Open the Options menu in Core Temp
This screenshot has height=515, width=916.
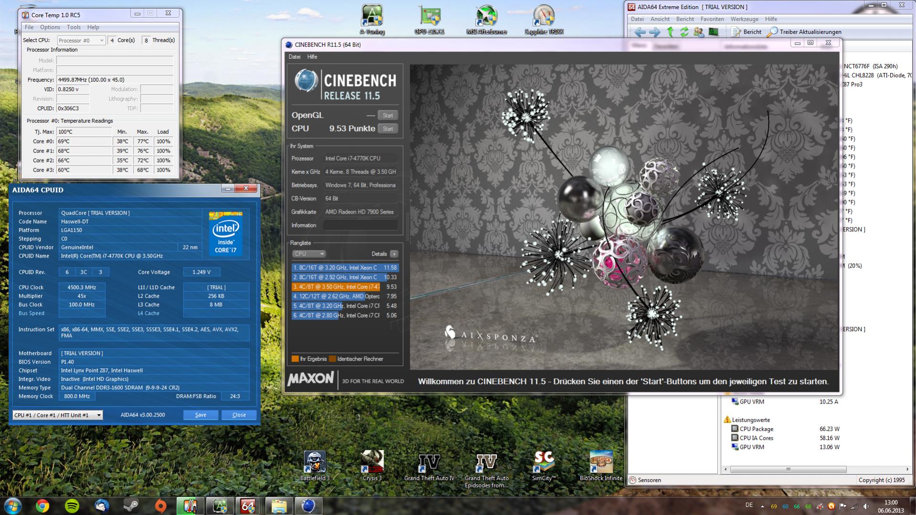click(x=50, y=27)
